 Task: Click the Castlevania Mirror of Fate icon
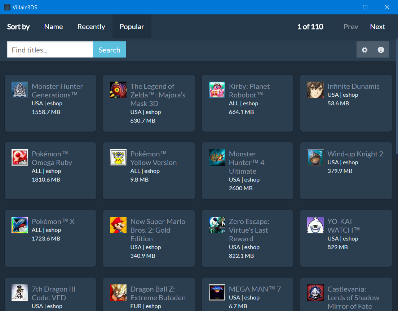[315, 293]
